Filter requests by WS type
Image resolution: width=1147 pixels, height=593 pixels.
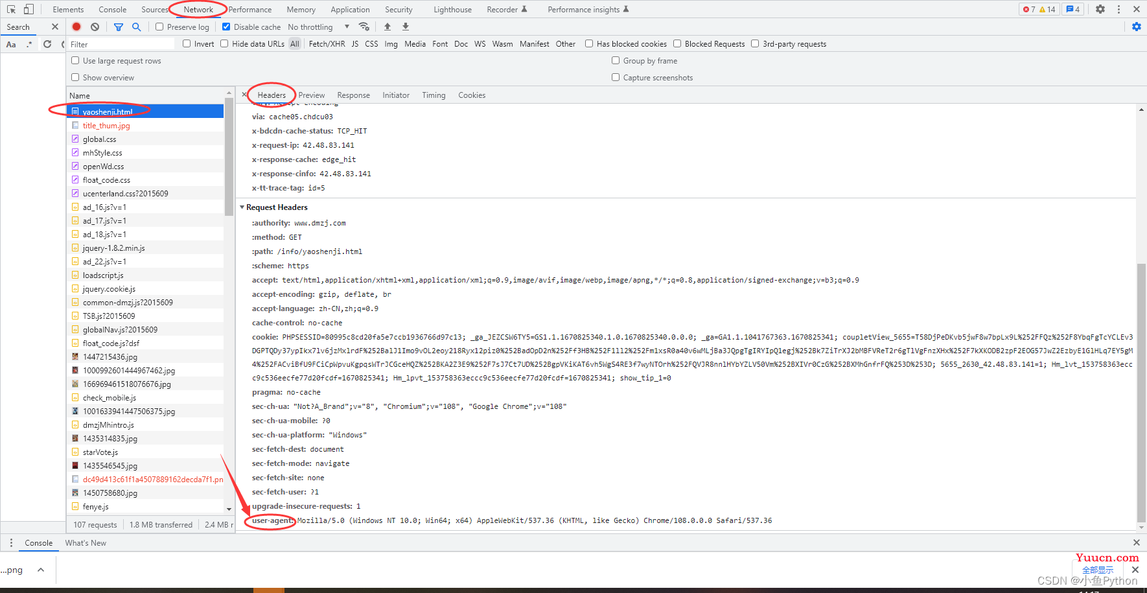(x=480, y=43)
